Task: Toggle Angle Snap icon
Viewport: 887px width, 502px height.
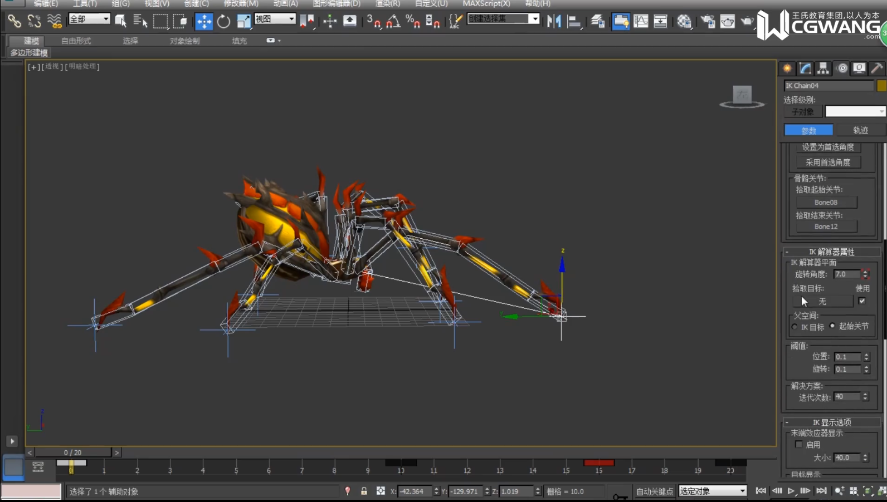Action: click(x=393, y=21)
